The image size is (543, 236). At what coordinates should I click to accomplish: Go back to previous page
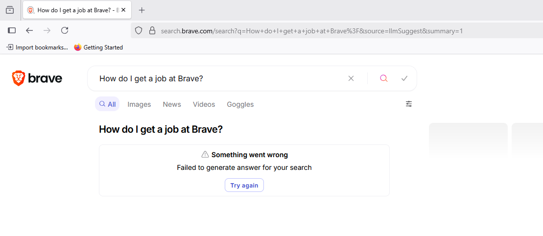(29, 30)
